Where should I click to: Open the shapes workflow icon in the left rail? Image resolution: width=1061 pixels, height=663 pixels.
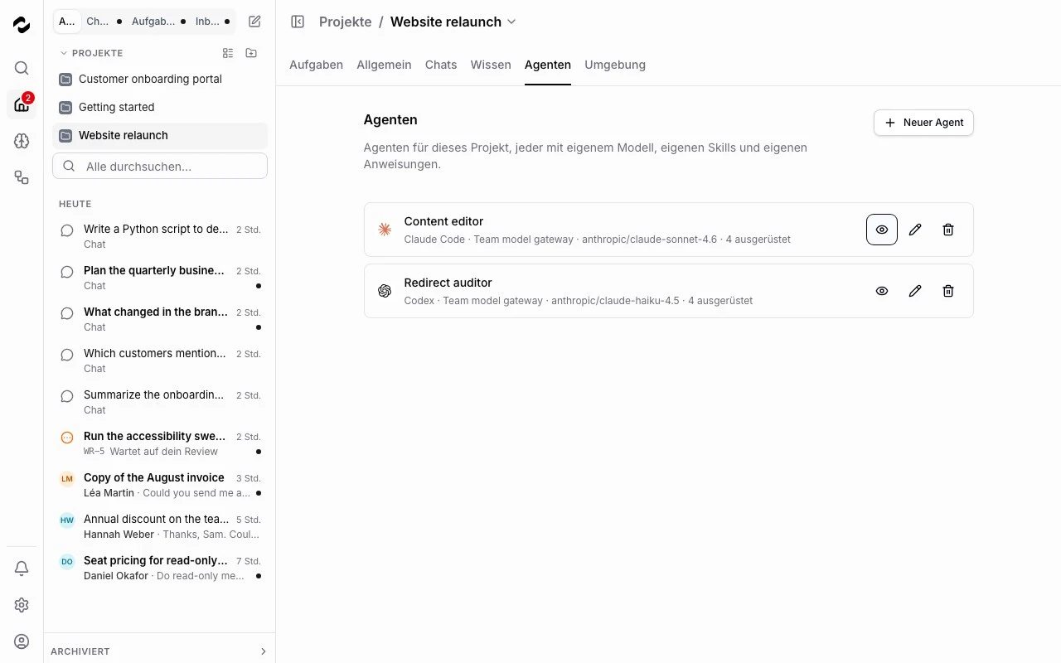22,177
